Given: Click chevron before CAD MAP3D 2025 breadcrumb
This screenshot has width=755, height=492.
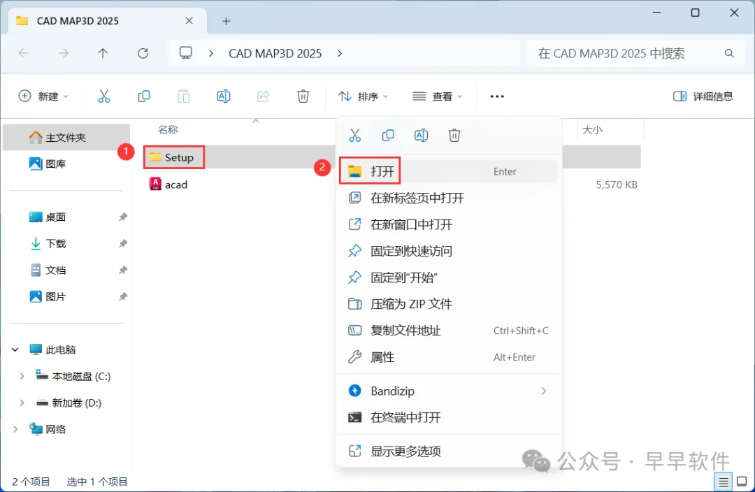Looking at the screenshot, I should tap(211, 53).
